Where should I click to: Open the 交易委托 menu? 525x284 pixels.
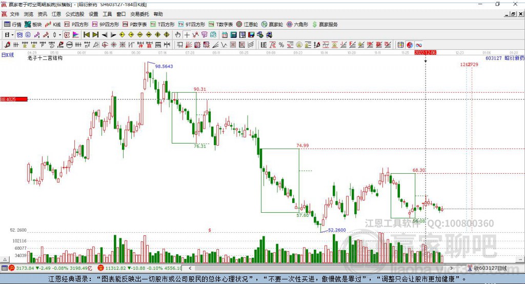point(139,14)
